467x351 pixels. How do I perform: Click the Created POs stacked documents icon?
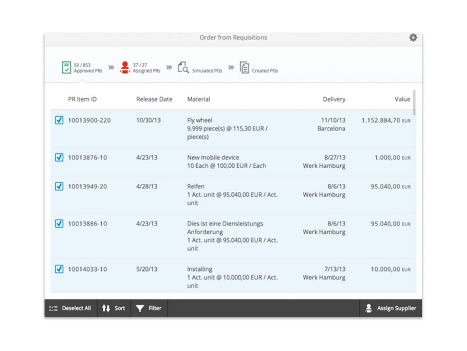pyautogui.click(x=244, y=68)
